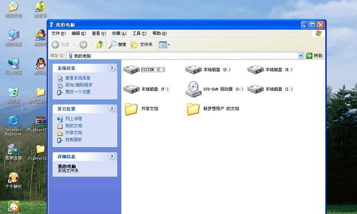Open the Search (搜索) toolbar button

(117, 44)
